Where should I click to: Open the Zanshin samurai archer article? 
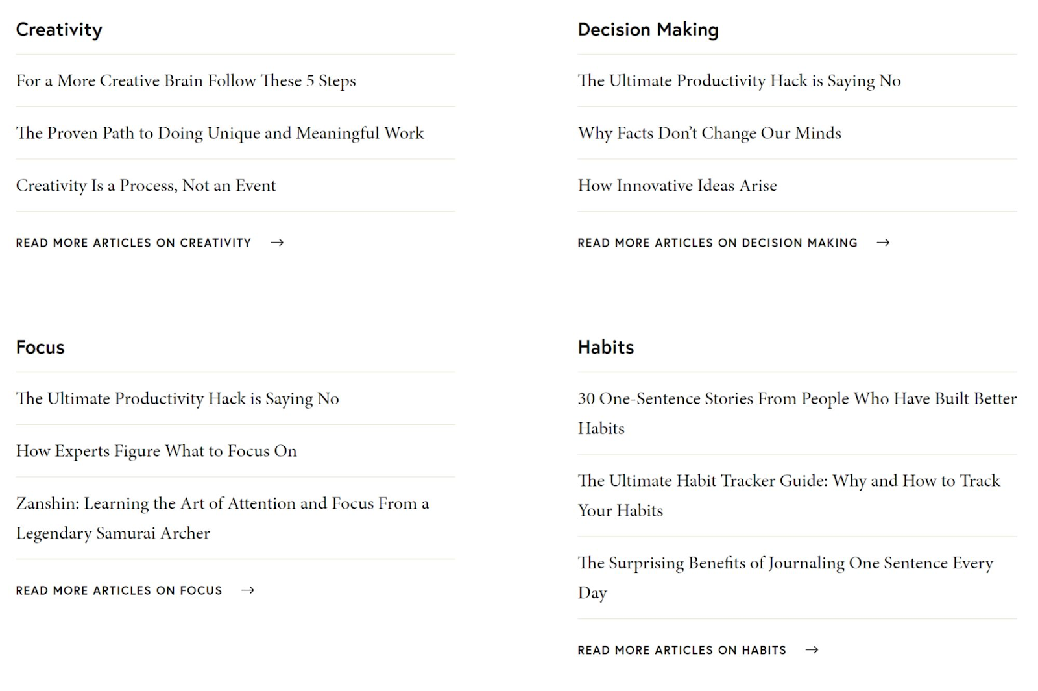pyautogui.click(x=222, y=518)
